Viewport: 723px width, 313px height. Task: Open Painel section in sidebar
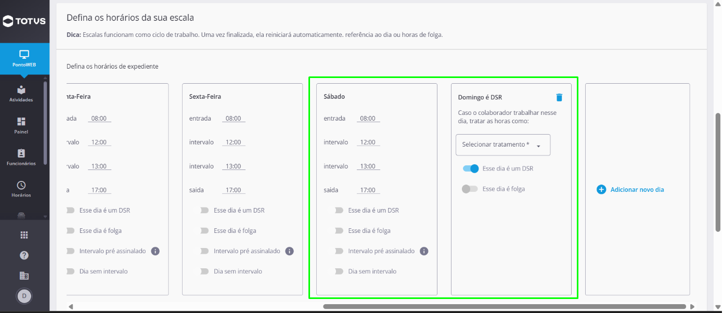coord(21,126)
